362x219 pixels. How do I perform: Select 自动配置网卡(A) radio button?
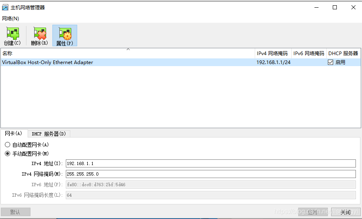(x=8, y=144)
